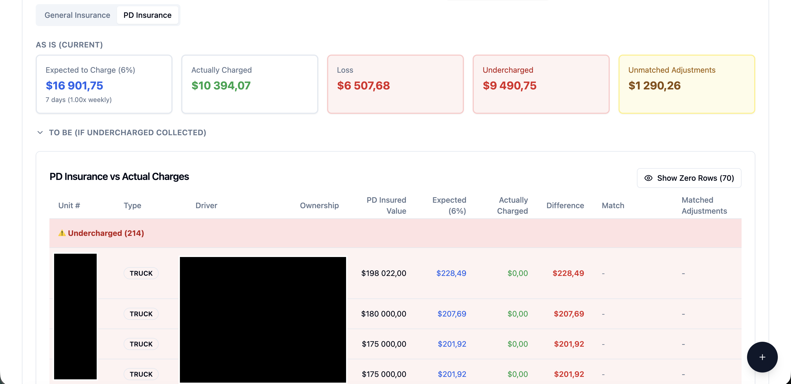Sort by Unit # column header
This screenshot has width=791, height=384.
coord(69,205)
